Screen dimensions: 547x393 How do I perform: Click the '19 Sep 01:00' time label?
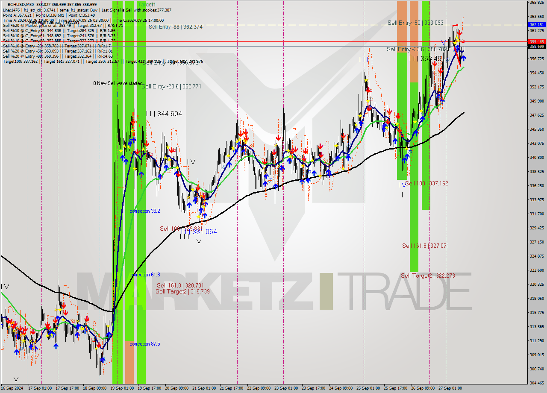(x=121, y=388)
